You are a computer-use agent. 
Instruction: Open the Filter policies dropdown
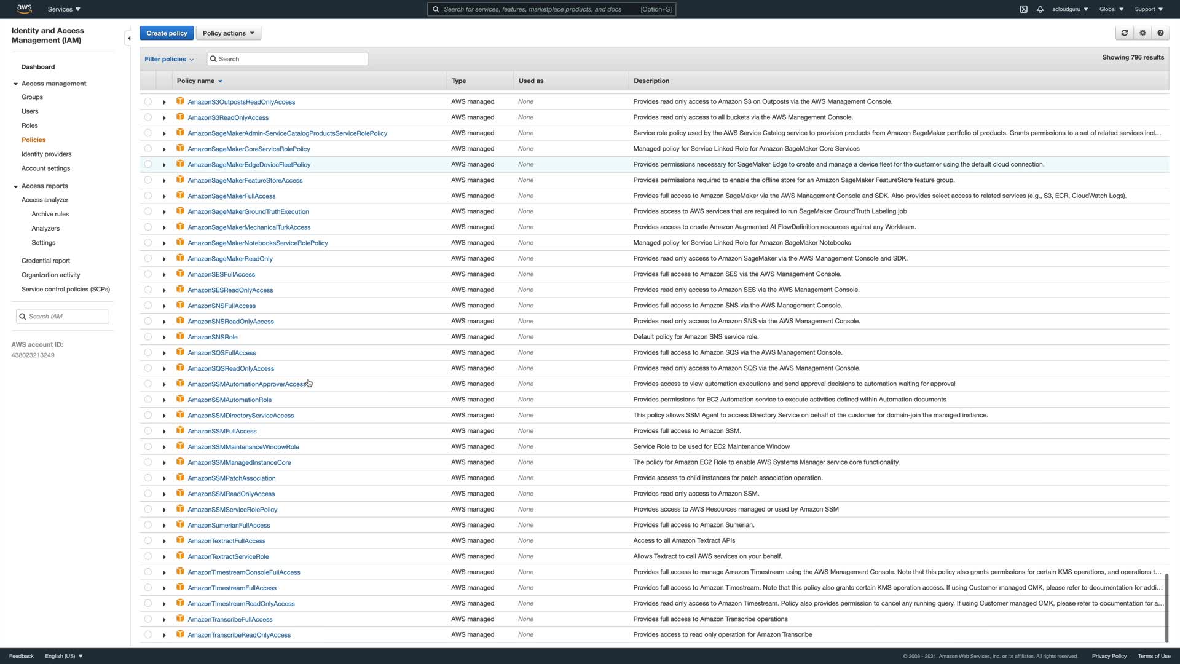[x=169, y=59]
